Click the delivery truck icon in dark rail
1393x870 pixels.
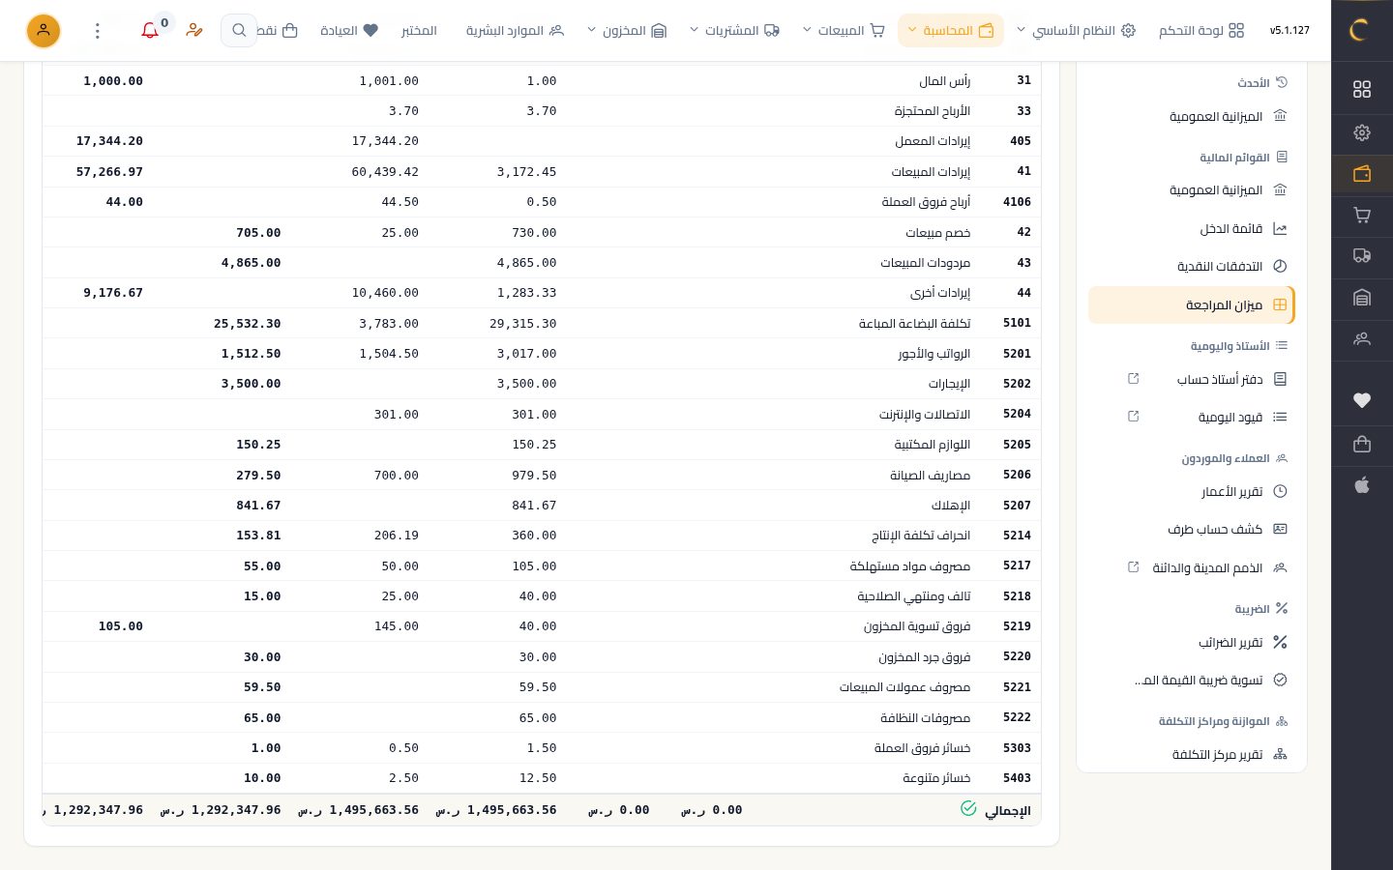pyautogui.click(x=1362, y=256)
